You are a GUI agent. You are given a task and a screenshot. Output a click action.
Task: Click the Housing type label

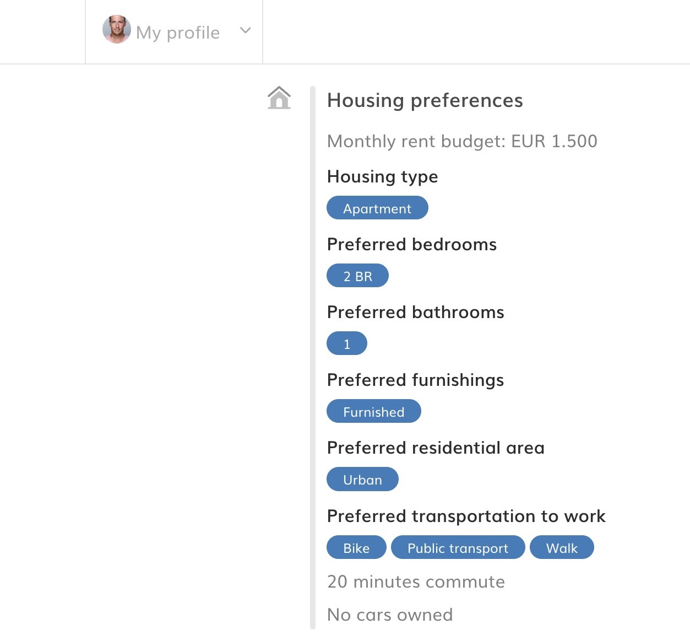click(383, 176)
